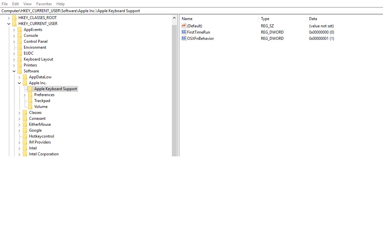
Task: Expand the Printers key
Action: coord(14,66)
